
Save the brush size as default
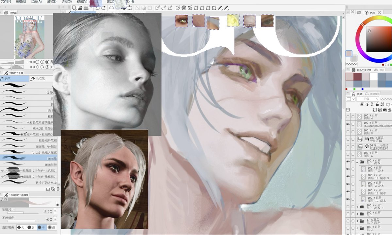pos(55,211)
